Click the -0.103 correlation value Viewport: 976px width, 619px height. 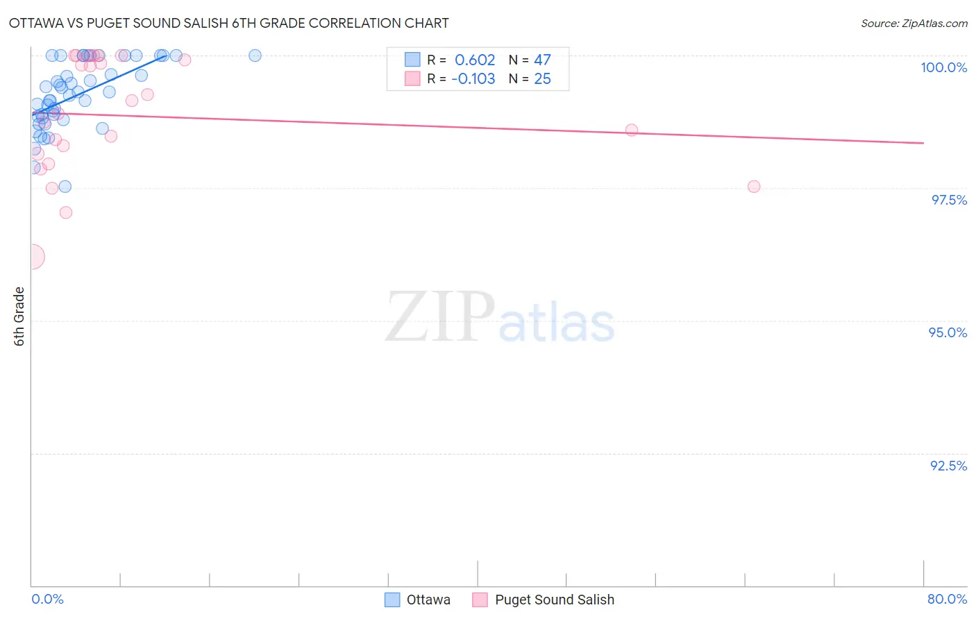pyautogui.click(x=473, y=78)
